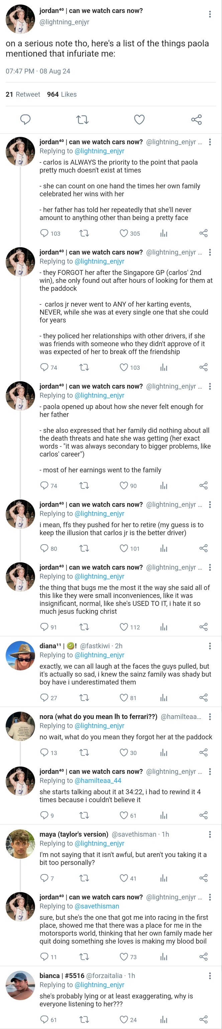Open the @hamilteaa_44 mention link
222x1029 pixels.
click(98, 780)
